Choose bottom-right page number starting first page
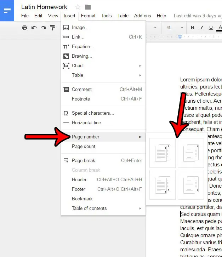Viewport: 222px width, 257px height. [163, 184]
